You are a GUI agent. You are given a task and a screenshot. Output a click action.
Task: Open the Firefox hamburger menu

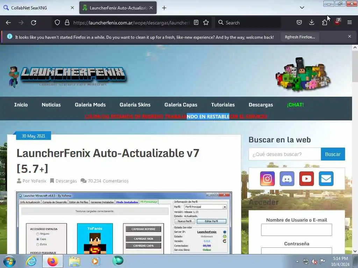pos(350,22)
